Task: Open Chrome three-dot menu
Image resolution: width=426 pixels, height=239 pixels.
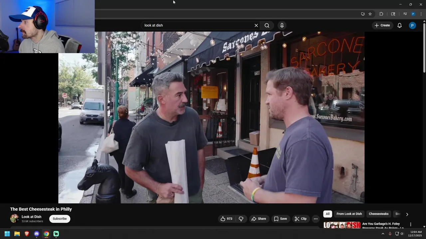Action: pyautogui.click(x=421, y=14)
